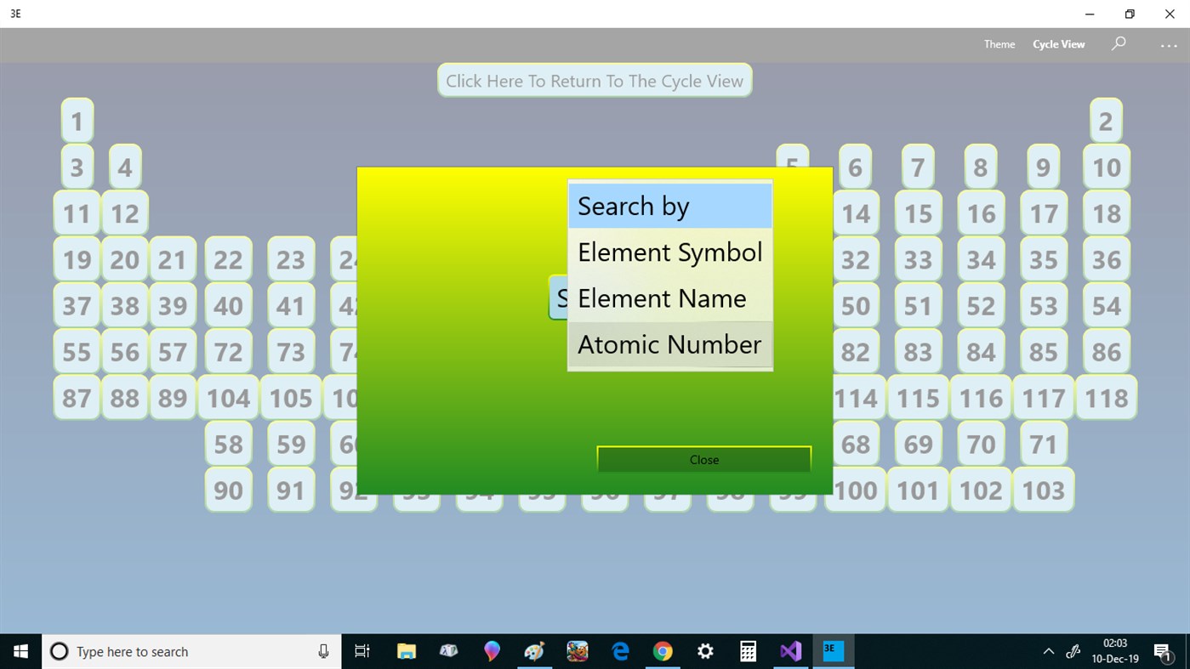Open Windows Settings from the taskbar
This screenshot has height=669, width=1190.
point(705,651)
